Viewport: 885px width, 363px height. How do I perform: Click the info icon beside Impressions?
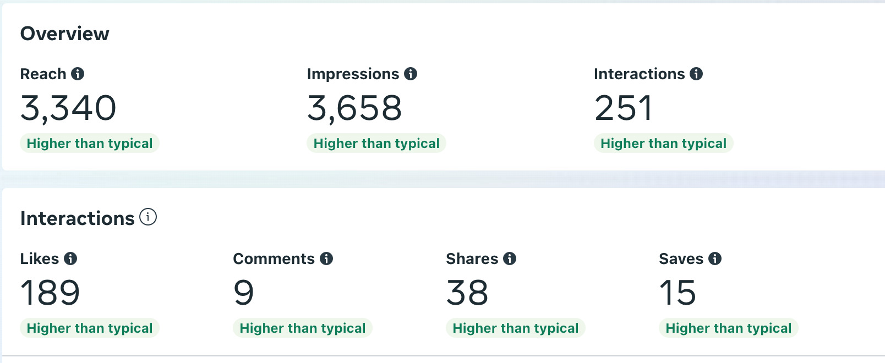[x=411, y=74]
